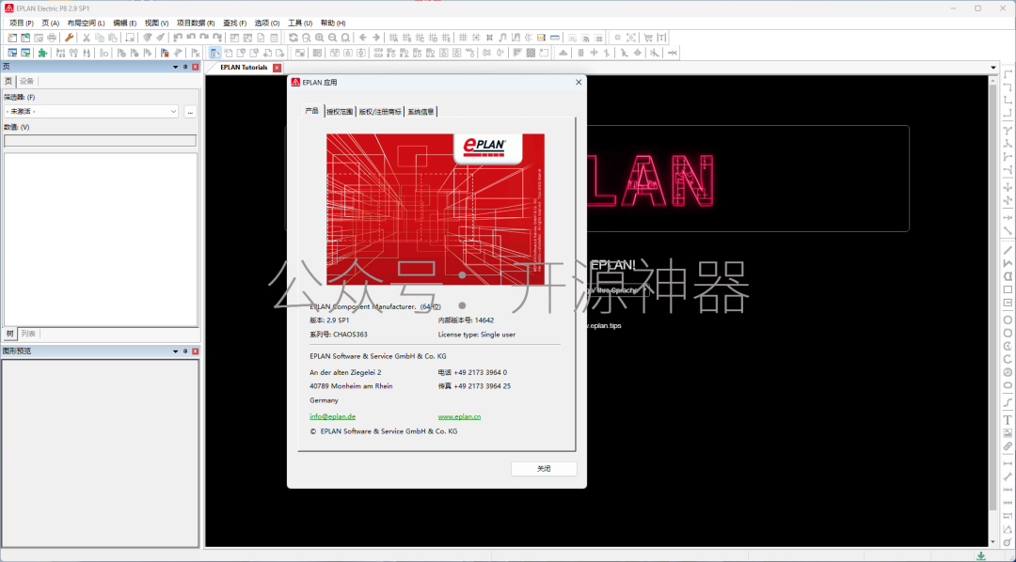Open the www.eplan.cn website link
Viewport: 1016px width, 562px height.
coord(459,417)
